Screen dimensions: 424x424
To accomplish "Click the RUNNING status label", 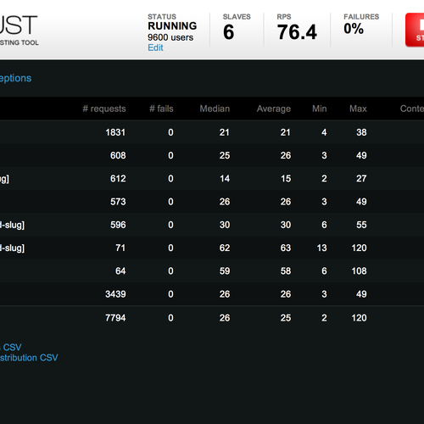I will click(172, 26).
